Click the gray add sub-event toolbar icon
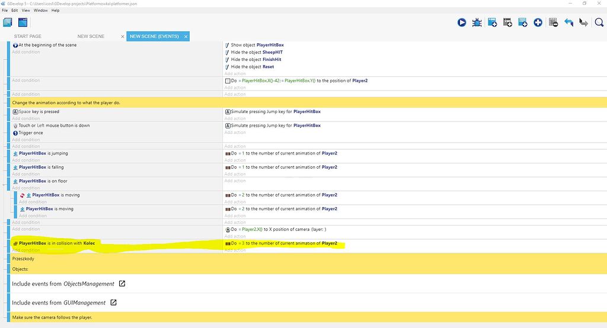Viewport: 607px width, 328px height. pos(507,22)
